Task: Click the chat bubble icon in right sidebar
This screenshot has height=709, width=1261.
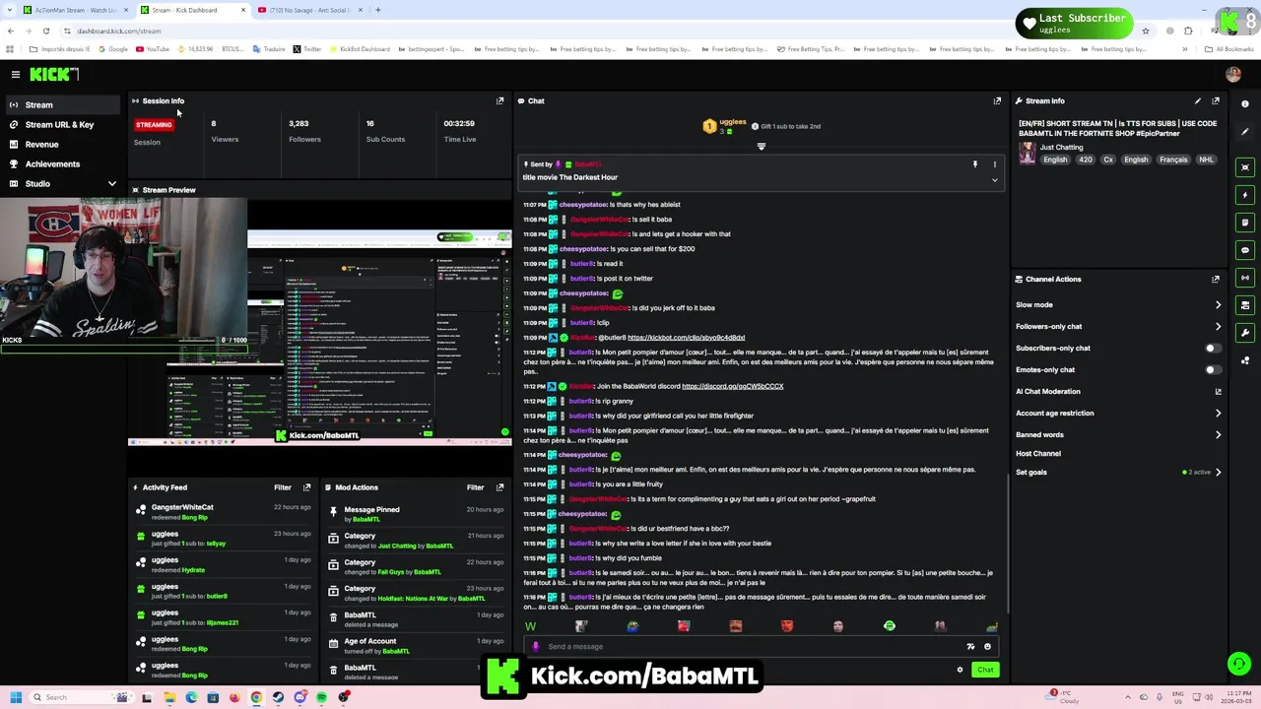Action: tap(1245, 250)
